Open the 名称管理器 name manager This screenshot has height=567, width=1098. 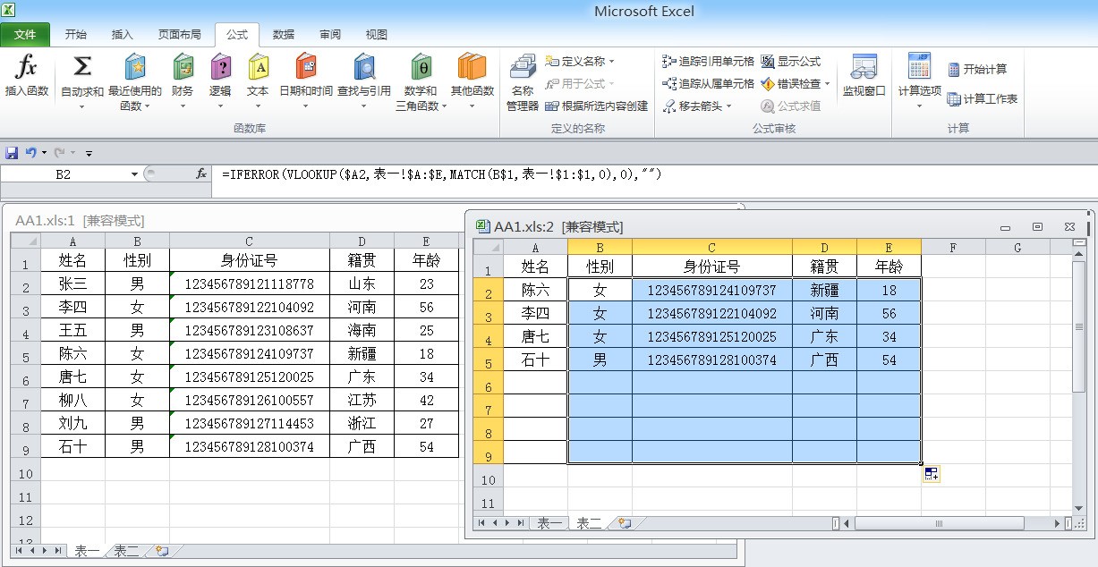click(523, 83)
